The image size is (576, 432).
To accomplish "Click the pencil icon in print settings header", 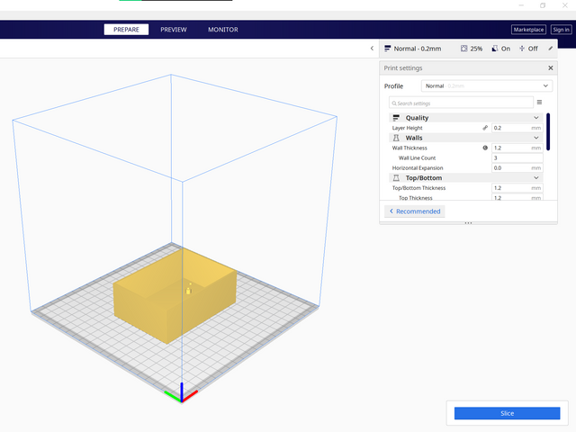I will pyautogui.click(x=550, y=49).
